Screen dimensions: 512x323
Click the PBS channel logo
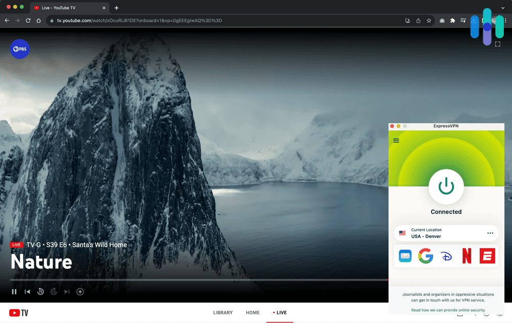pos(19,49)
